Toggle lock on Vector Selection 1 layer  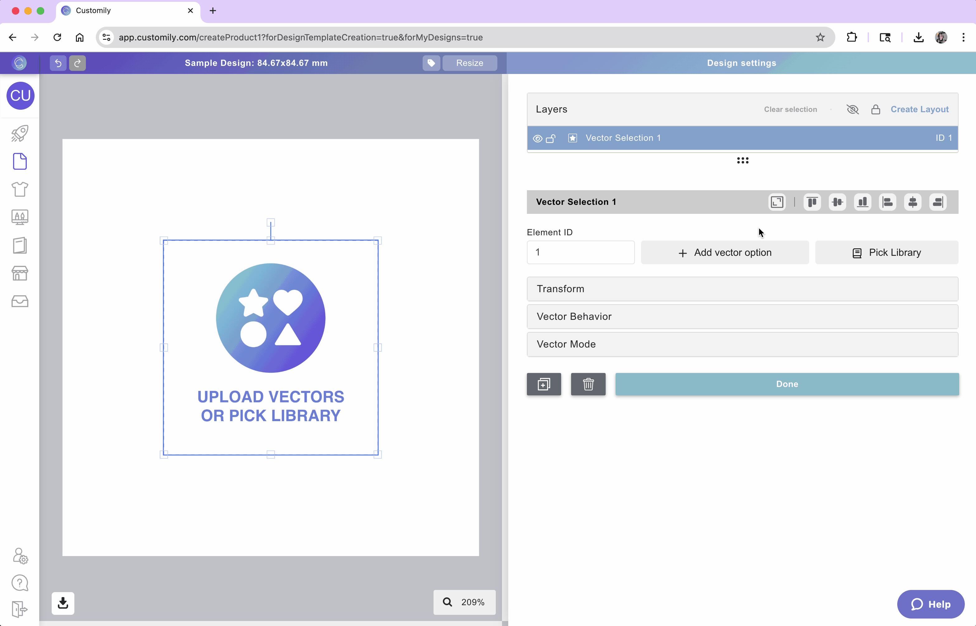coord(551,139)
